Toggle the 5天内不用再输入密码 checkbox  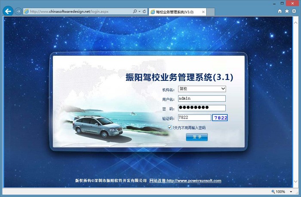[x=170, y=127]
